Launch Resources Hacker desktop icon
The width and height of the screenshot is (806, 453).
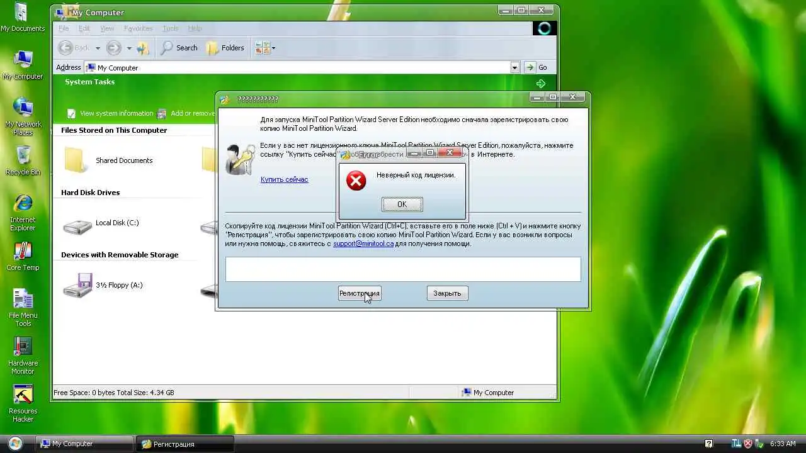[x=23, y=404]
